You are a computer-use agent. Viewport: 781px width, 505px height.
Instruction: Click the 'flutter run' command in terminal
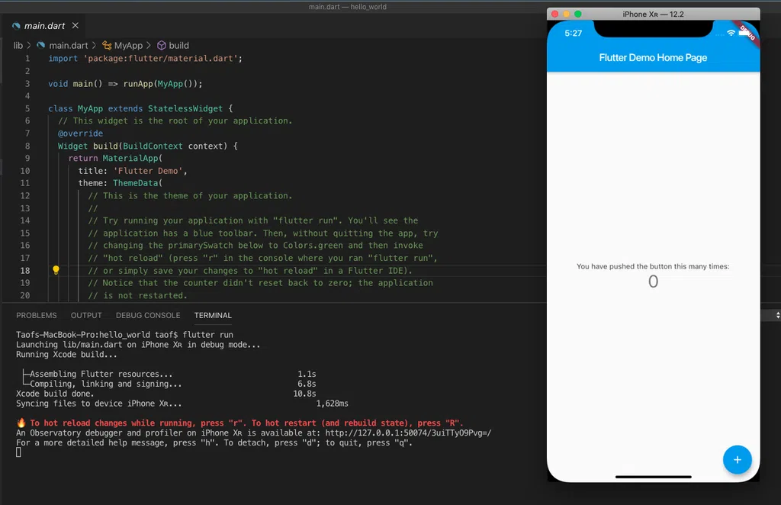tap(207, 335)
